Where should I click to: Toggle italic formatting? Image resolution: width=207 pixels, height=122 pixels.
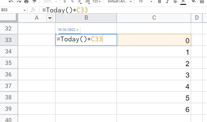point(167,2)
